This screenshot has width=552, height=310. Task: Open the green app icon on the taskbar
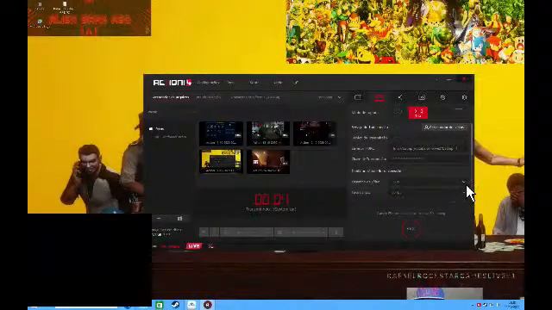click(160, 305)
